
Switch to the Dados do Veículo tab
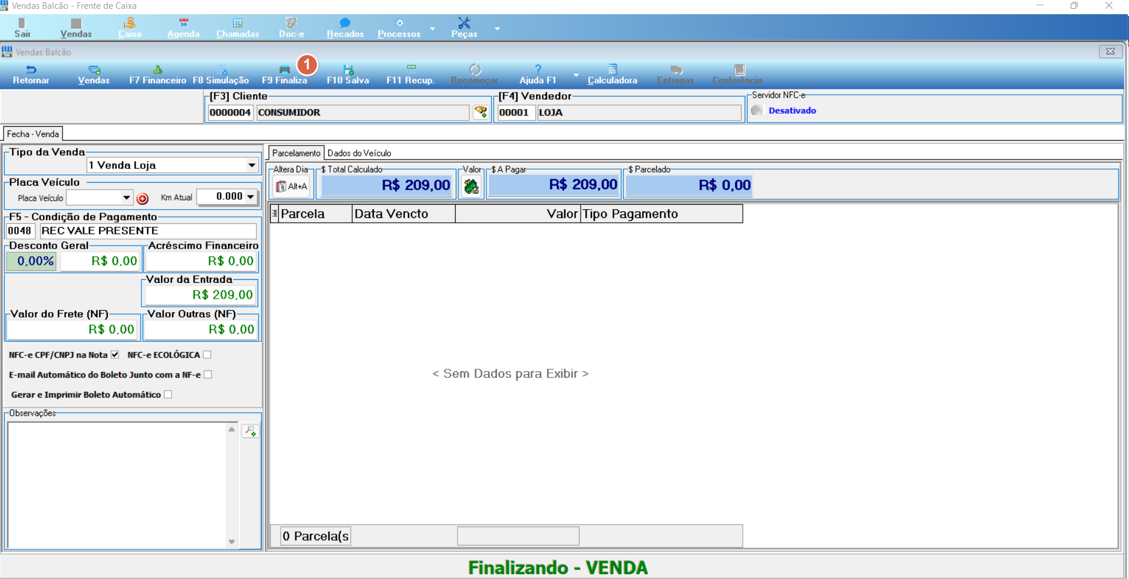click(359, 153)
